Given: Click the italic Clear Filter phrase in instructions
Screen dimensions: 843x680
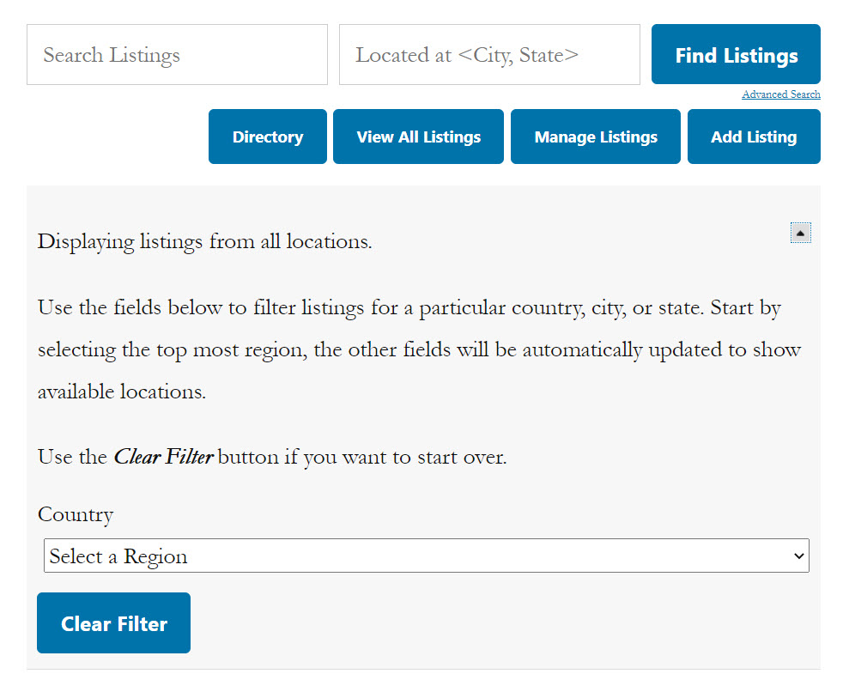Looking at the screenshot, I should point(163,457).
